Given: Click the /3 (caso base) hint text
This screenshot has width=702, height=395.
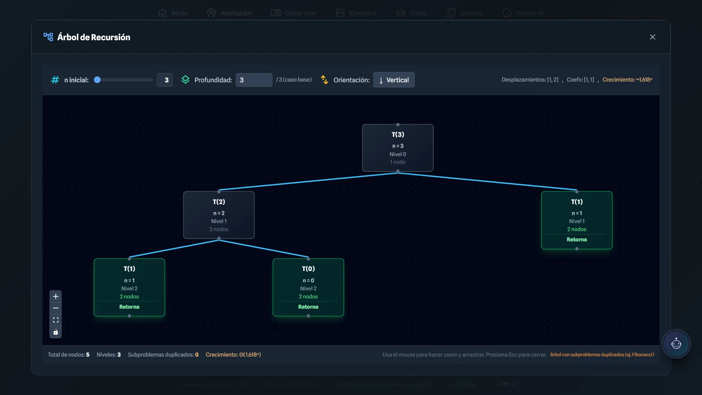Looking at the screenshot, I should click(x=294, y=80).
